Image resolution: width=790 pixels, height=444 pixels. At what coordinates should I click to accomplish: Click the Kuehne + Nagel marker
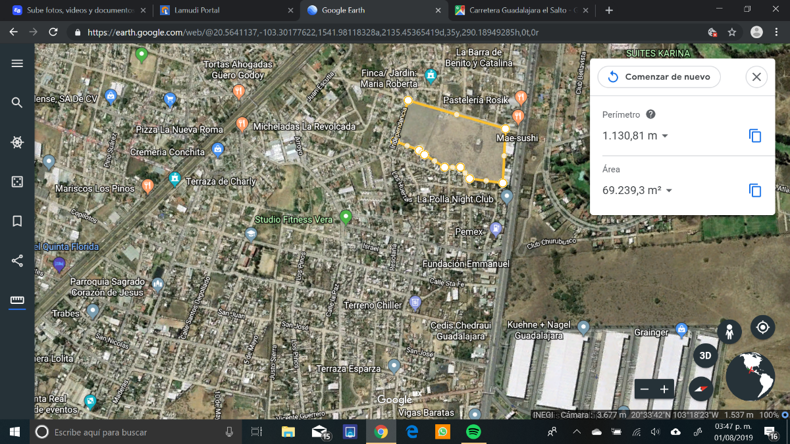583,327
